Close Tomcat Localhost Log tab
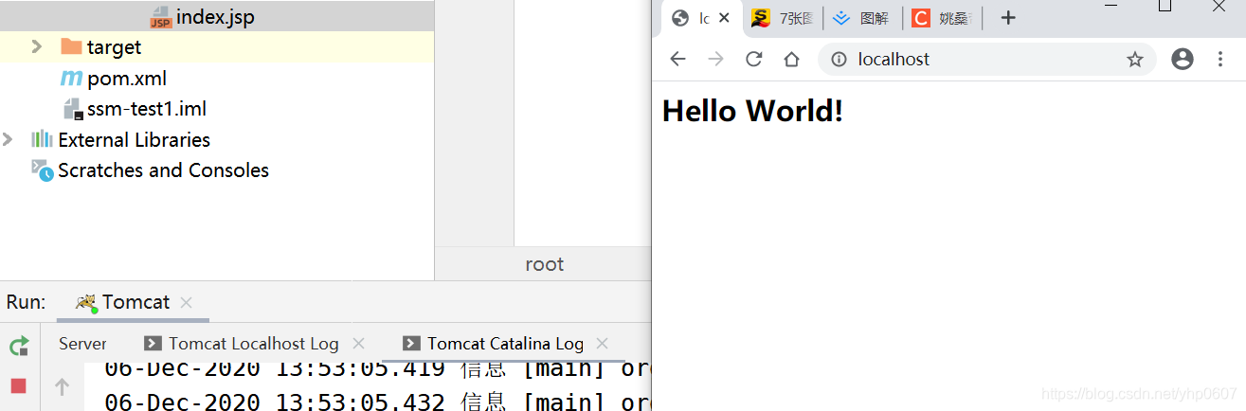The image size is (1246, 411). tap(358, 344)
